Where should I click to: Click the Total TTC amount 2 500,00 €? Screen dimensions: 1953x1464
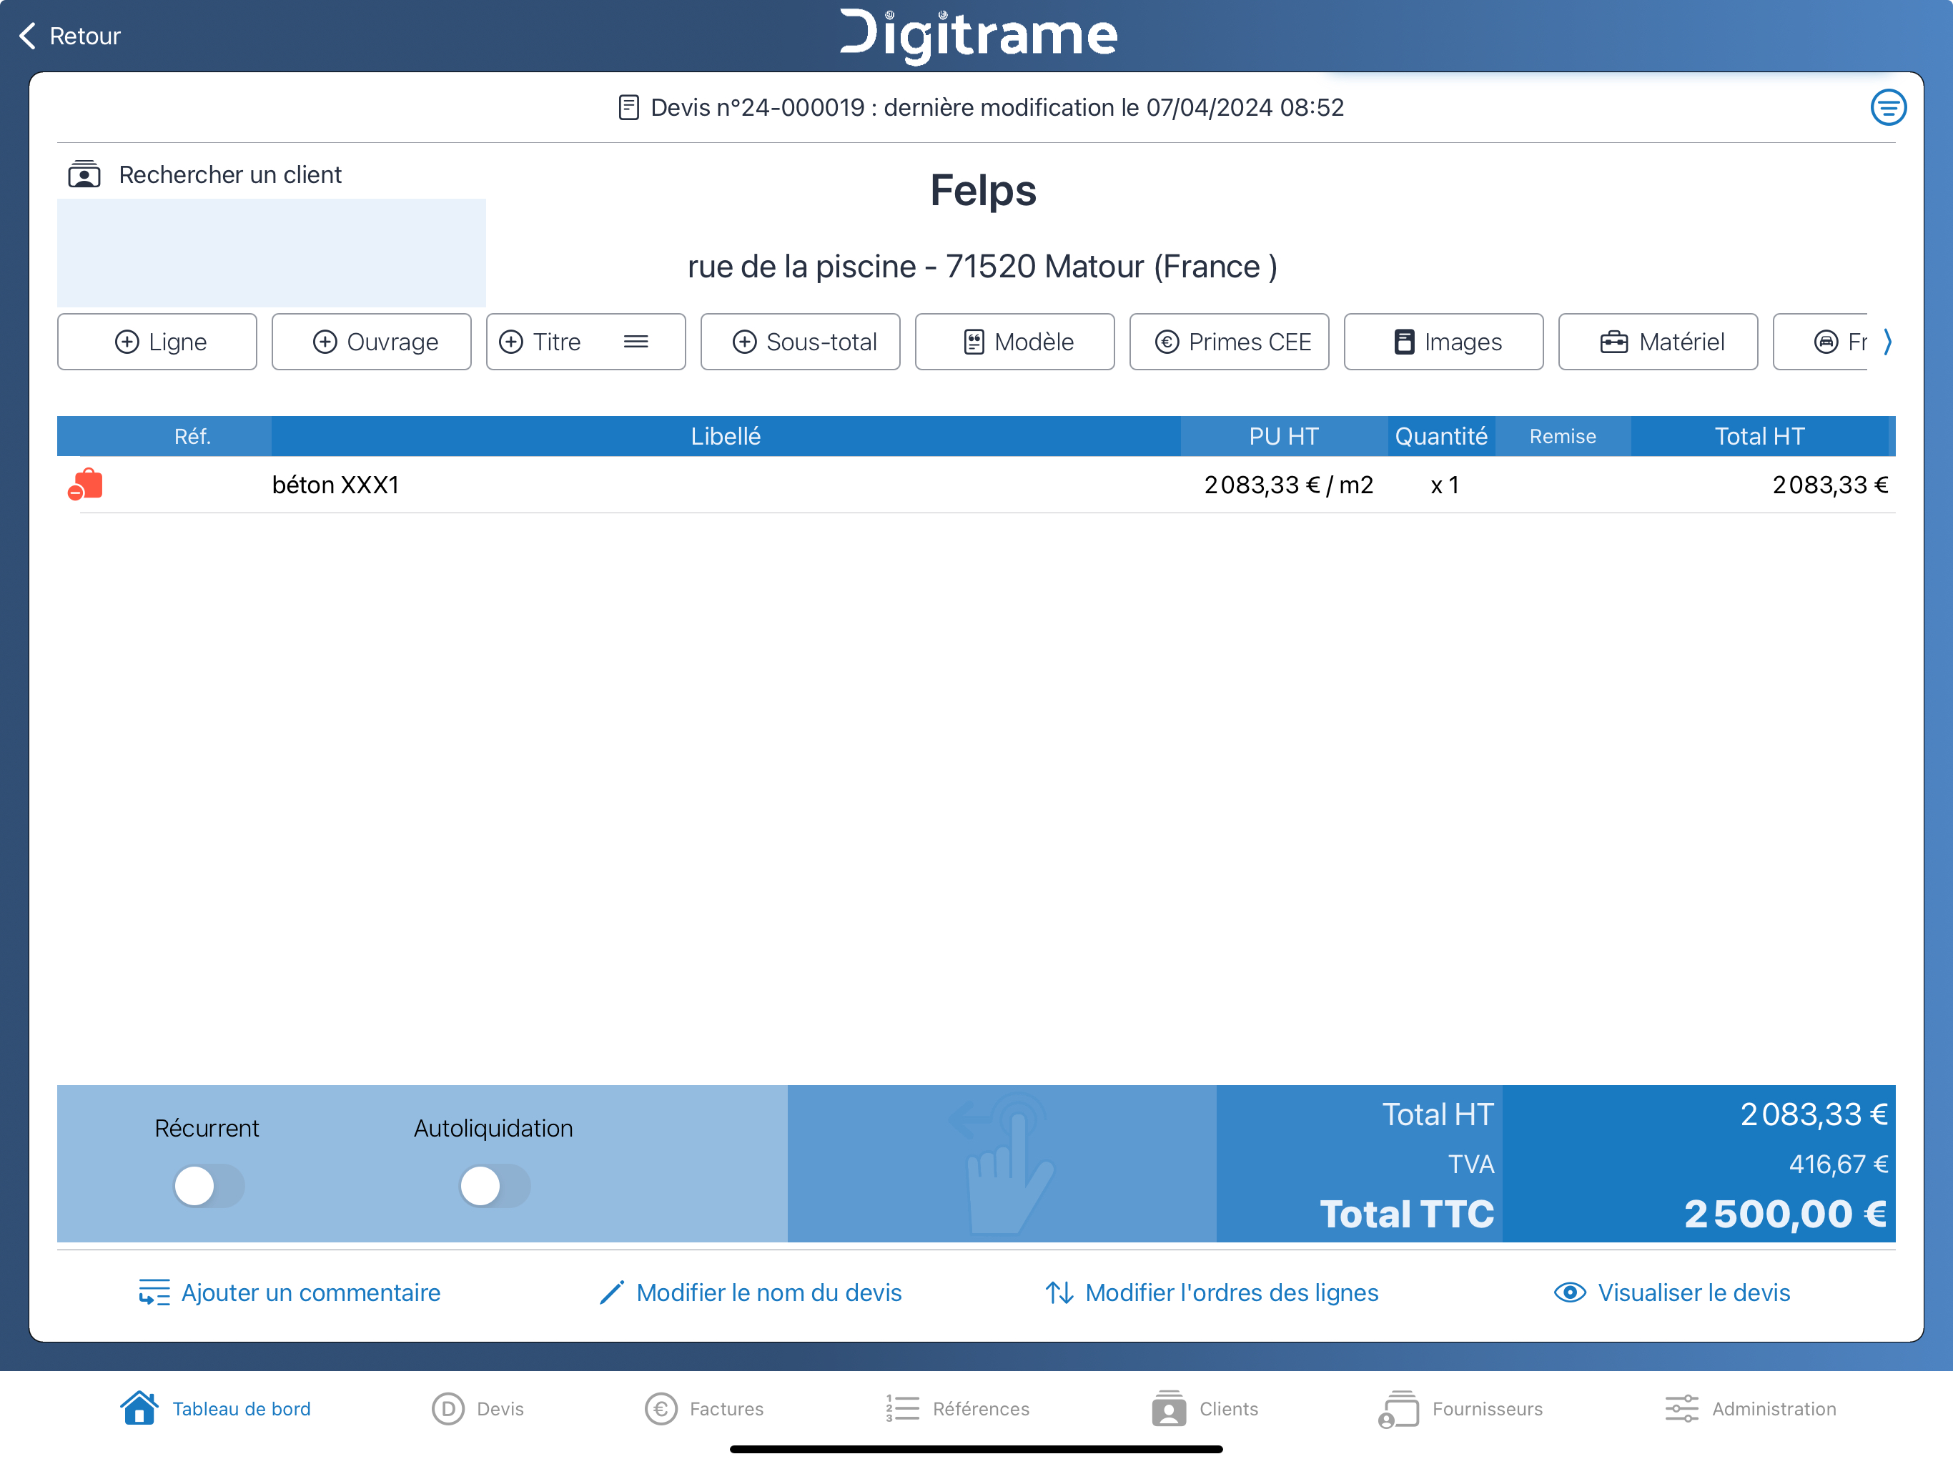[1785, 1214]
